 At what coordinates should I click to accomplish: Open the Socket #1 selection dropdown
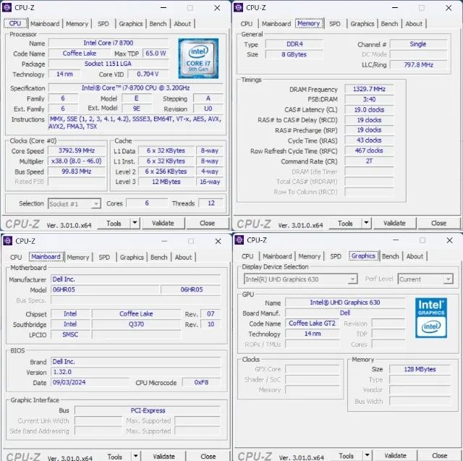(75, 204)
